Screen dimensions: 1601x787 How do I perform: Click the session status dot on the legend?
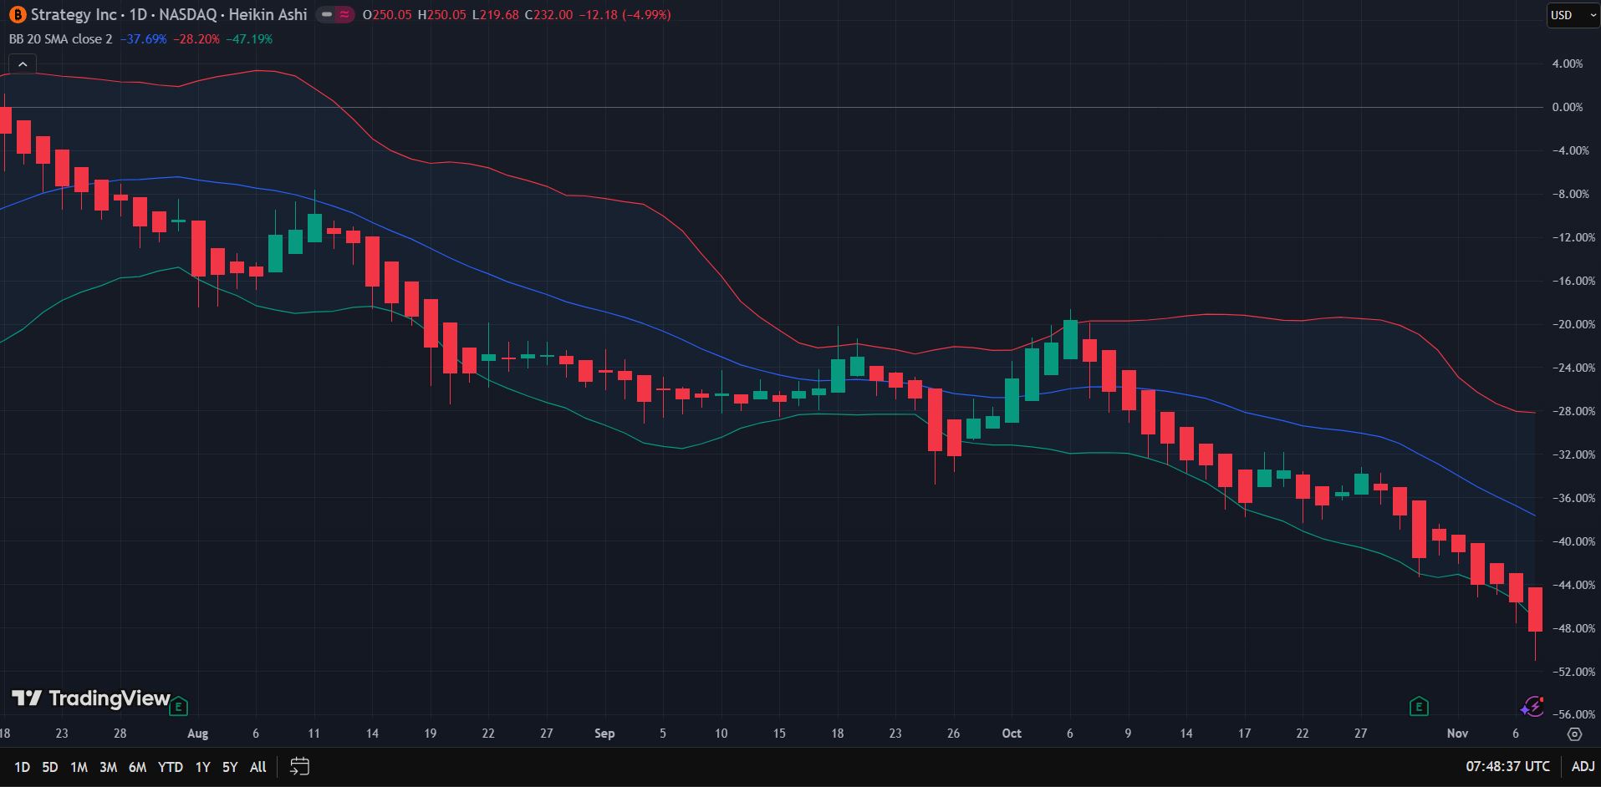click(x=343, y=14)
